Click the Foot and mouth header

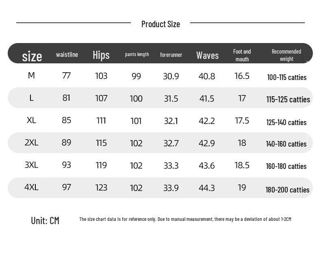(242, 55)
